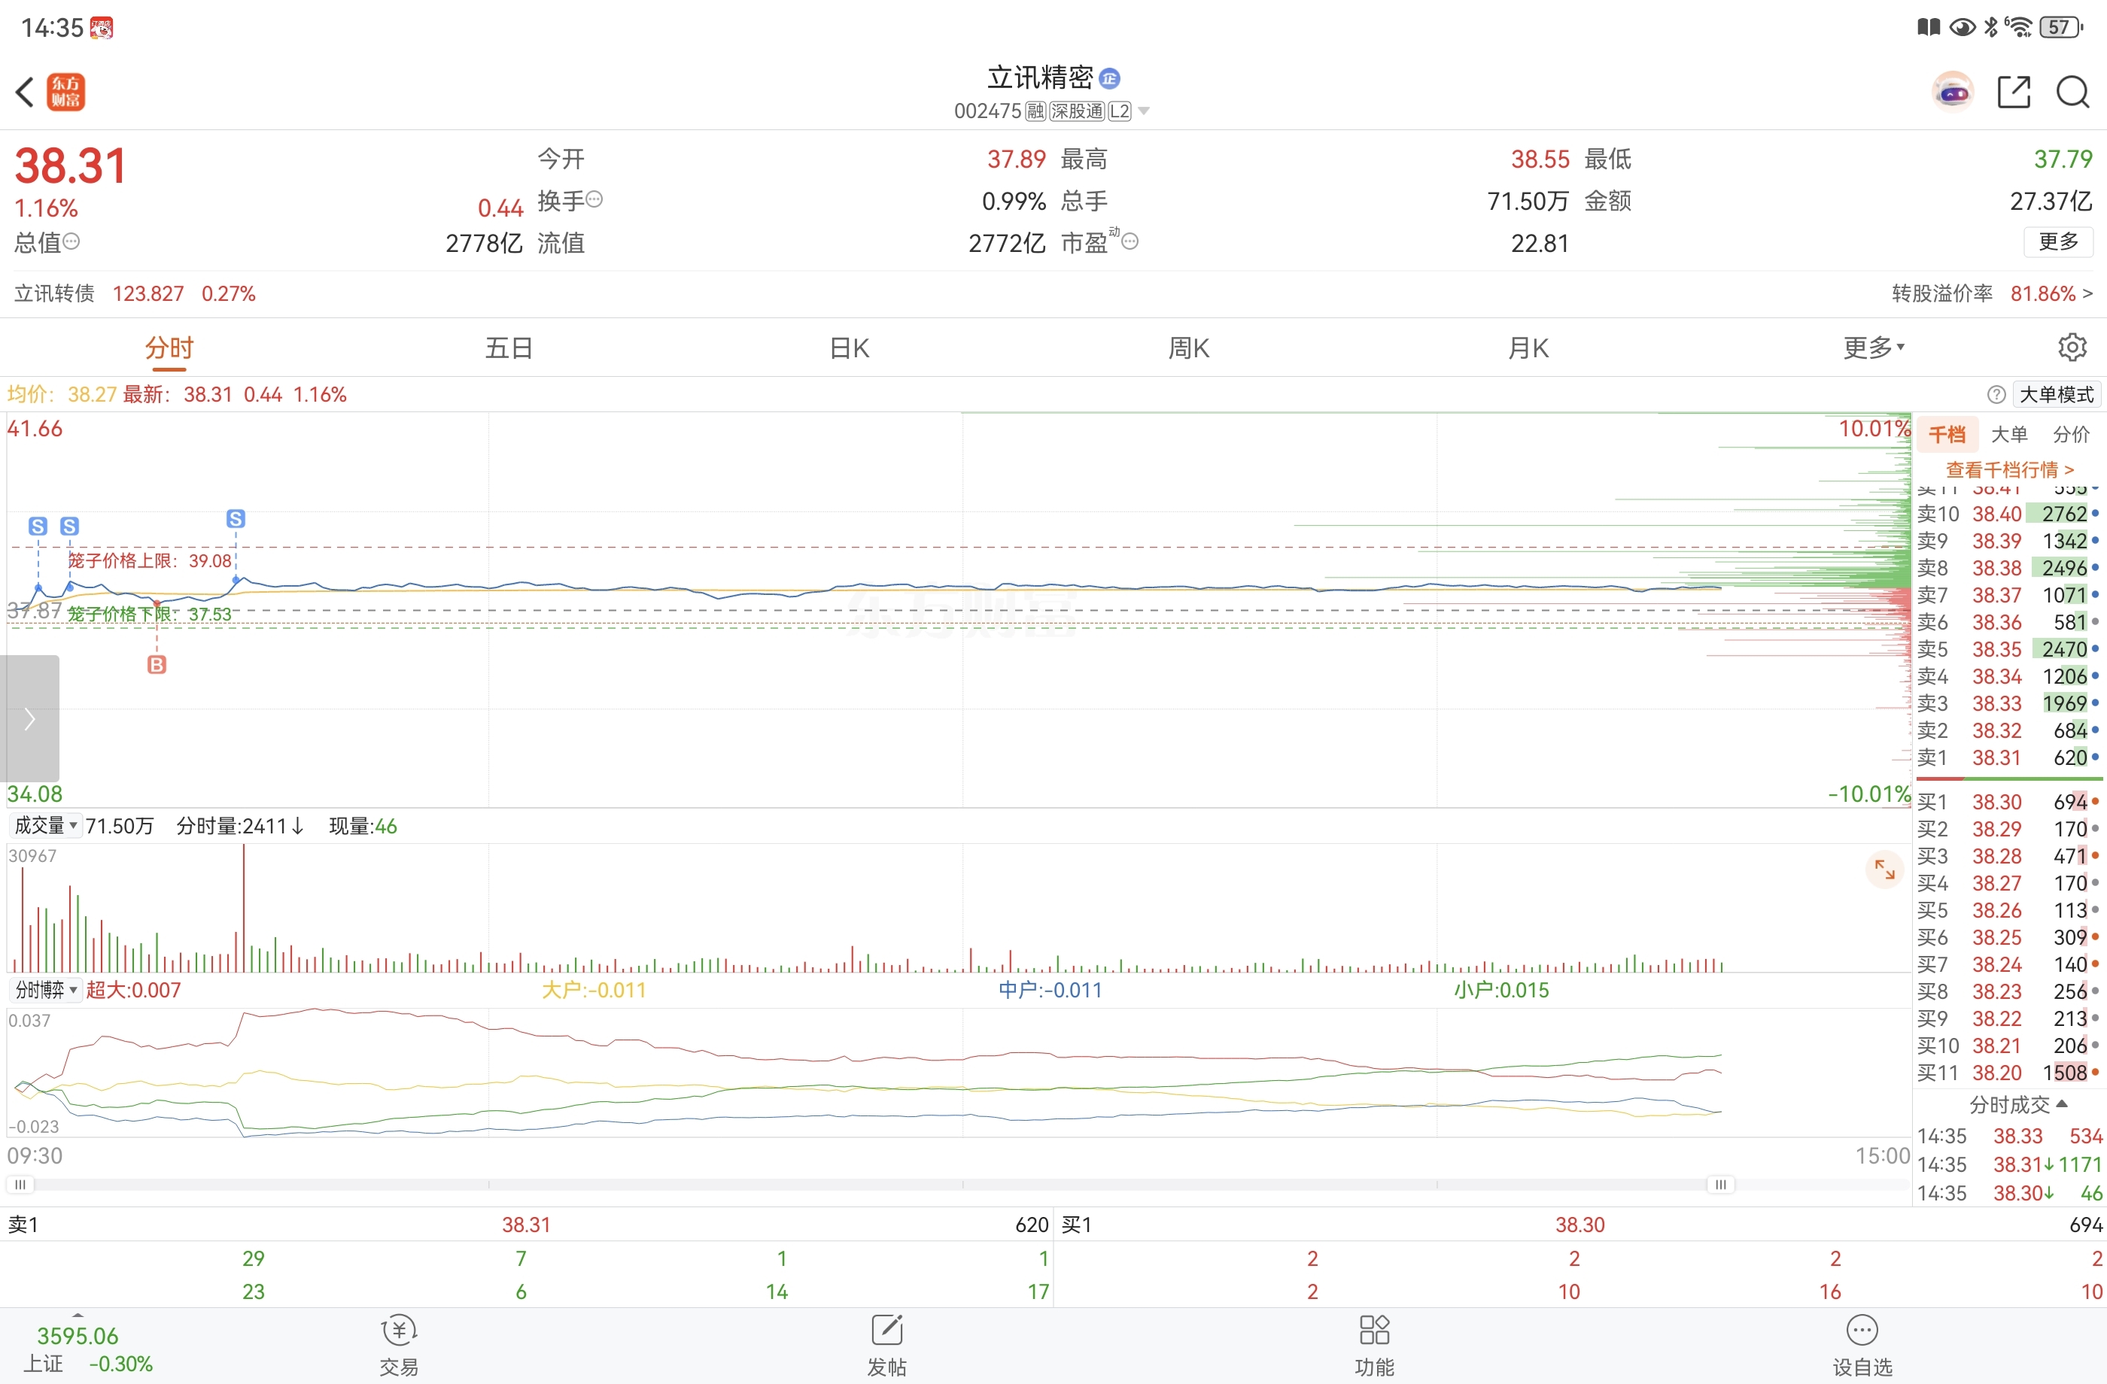Viewport: 2107px width, 1384px height.
Task: Tap the 买1 38.30 order row
Action: pyautogui.click(x=2008, y=802)
